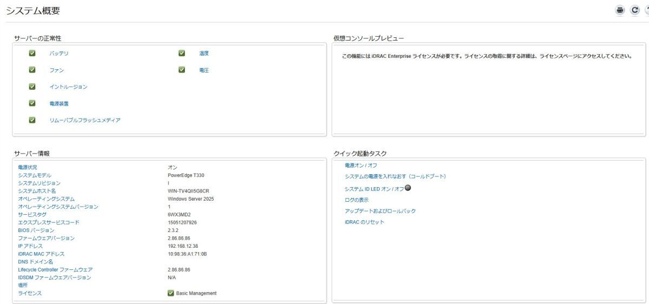Click the voltage (電圧) green check icon
The width and height of the screenshot is (649, 304).
pos(182,70)
